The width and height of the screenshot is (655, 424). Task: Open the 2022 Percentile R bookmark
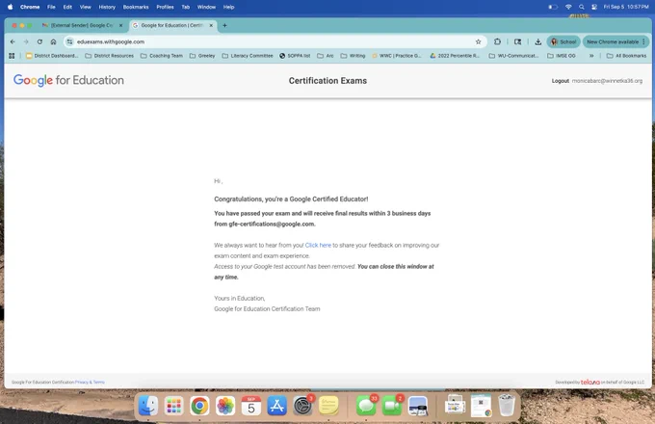pos(455,56)
